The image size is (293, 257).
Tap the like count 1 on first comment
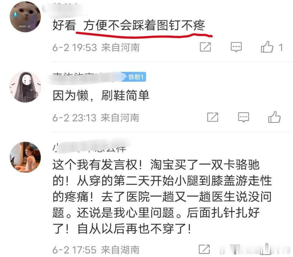[x=280, y=47]
